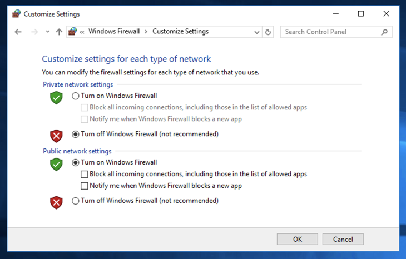Enable Block all incoming connections for Public
Screen dimensions: 406x259
tap(85, 174)
